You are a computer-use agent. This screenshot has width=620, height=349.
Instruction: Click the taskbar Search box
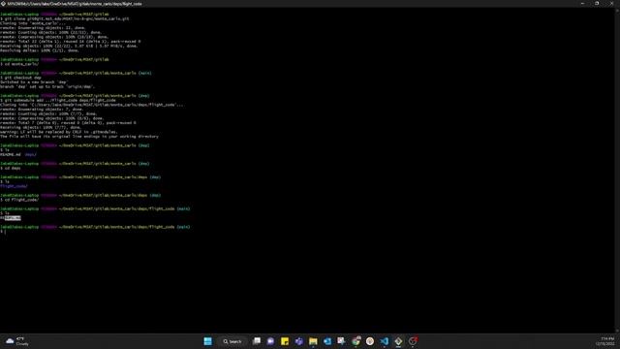(232, 341)
